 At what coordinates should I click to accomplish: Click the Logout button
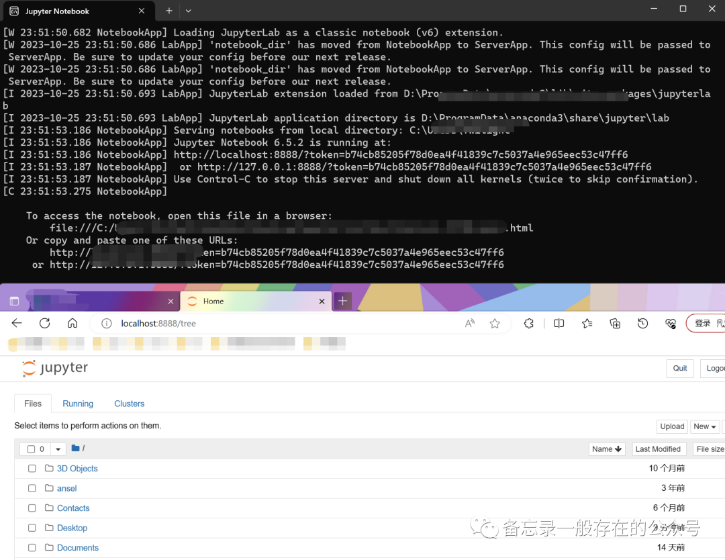pos(713,368)
